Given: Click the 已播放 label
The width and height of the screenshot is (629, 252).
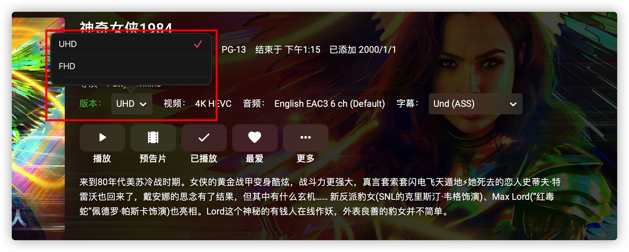Looking at the screenshot, I should (x=204, y=159).
